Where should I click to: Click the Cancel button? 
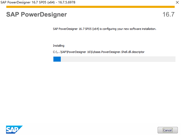click(x=168, y=130)
